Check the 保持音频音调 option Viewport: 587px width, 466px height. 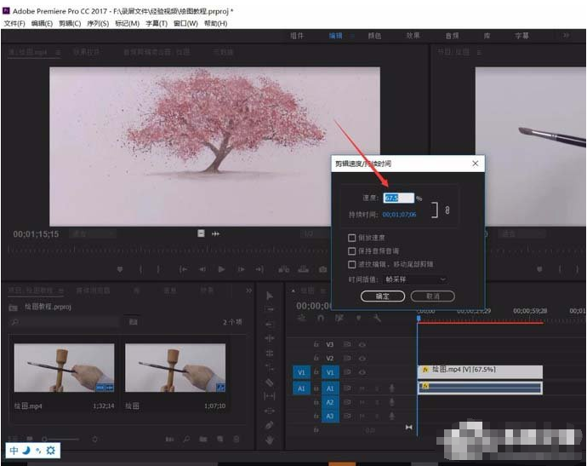tap(352, 251)
